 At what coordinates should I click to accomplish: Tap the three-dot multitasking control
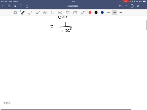[73, 2]
